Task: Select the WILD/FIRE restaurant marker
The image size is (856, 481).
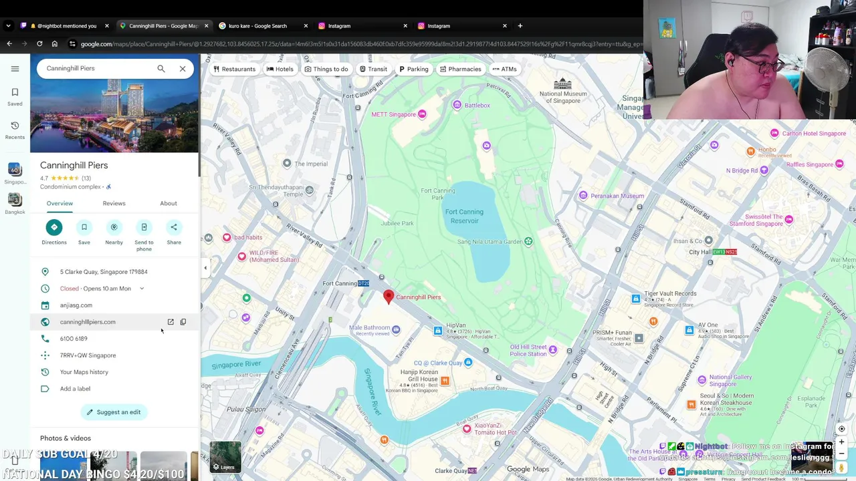Action: tap(242, 257)
